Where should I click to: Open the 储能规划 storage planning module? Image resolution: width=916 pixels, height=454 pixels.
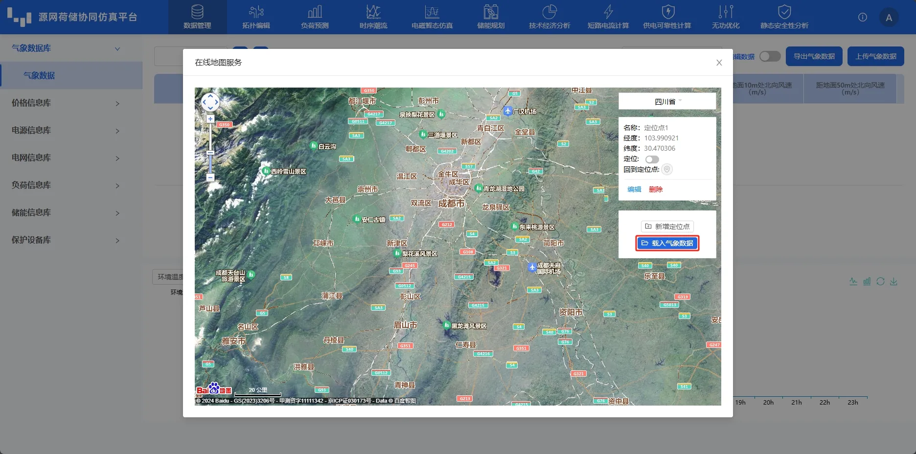491,17
